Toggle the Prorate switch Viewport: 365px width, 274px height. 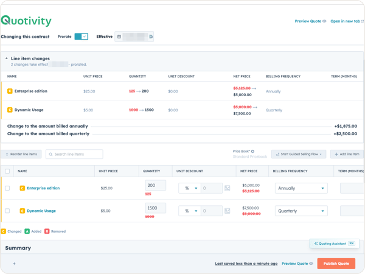click(x=82, y=37)
